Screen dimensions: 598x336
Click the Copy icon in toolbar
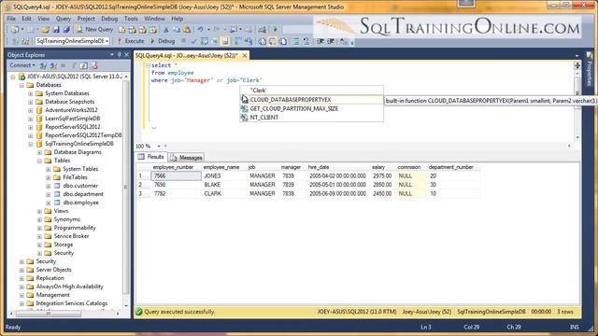point(177,29)
